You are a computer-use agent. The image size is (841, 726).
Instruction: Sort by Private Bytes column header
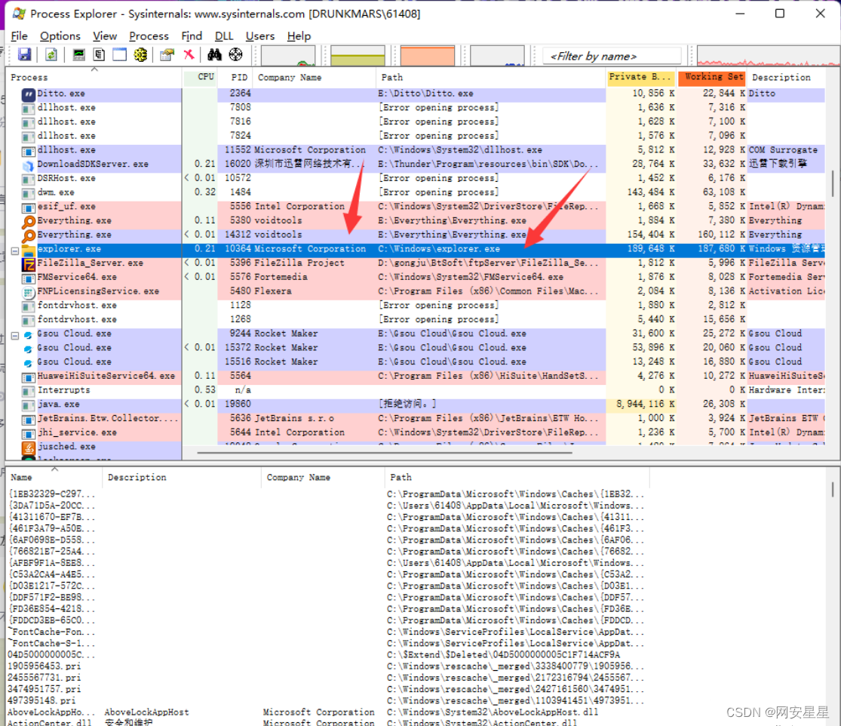[x=641, y=77]
